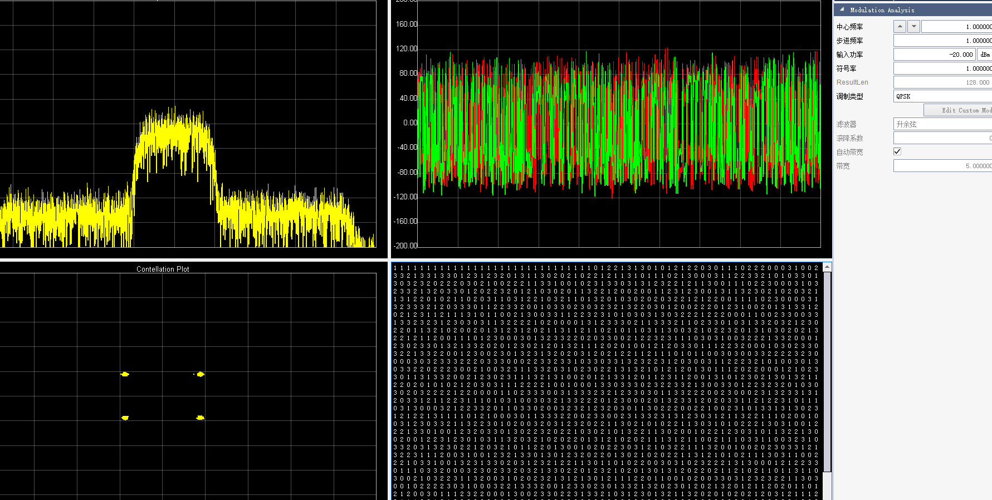Viewport: 992px width, 500px height.
Task: Increase center frequency with up arrow
Action: pyautogui.click(x=900, y=26)
